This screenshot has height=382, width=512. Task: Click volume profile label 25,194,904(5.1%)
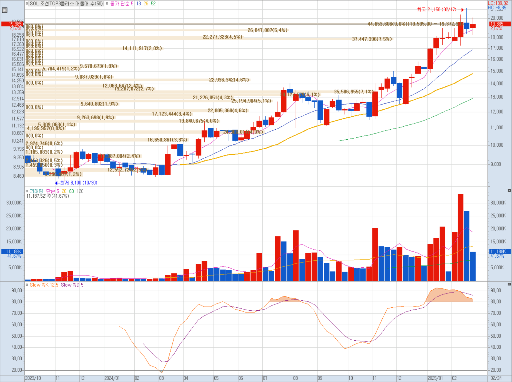(x=251, y=101)
